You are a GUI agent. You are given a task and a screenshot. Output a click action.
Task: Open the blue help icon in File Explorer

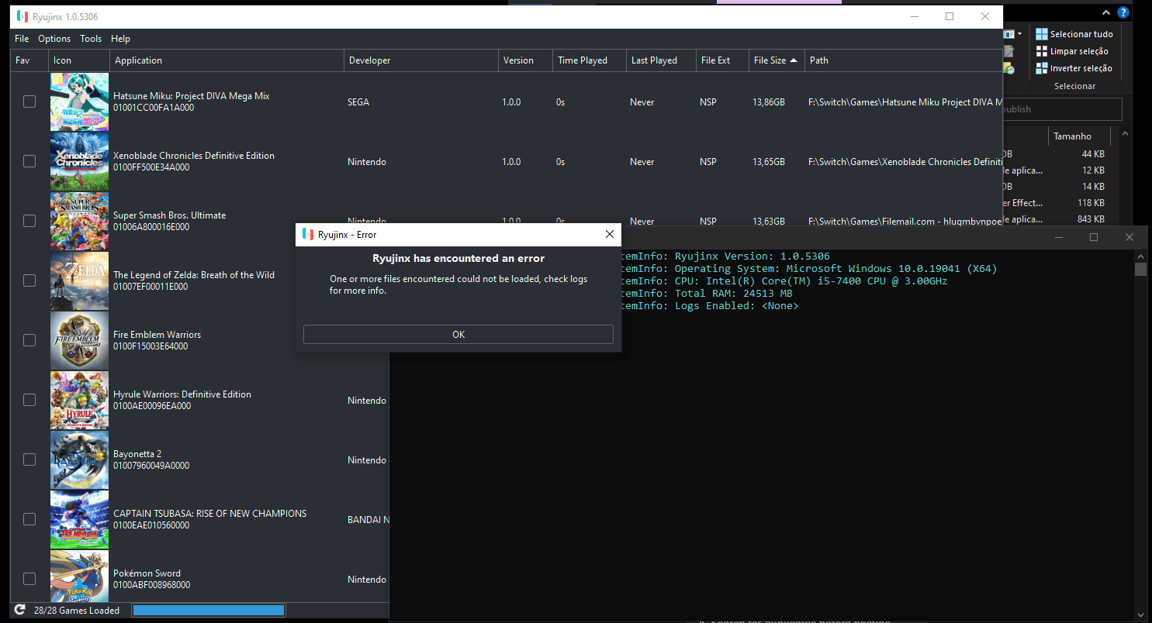[x=1123, y=13]
